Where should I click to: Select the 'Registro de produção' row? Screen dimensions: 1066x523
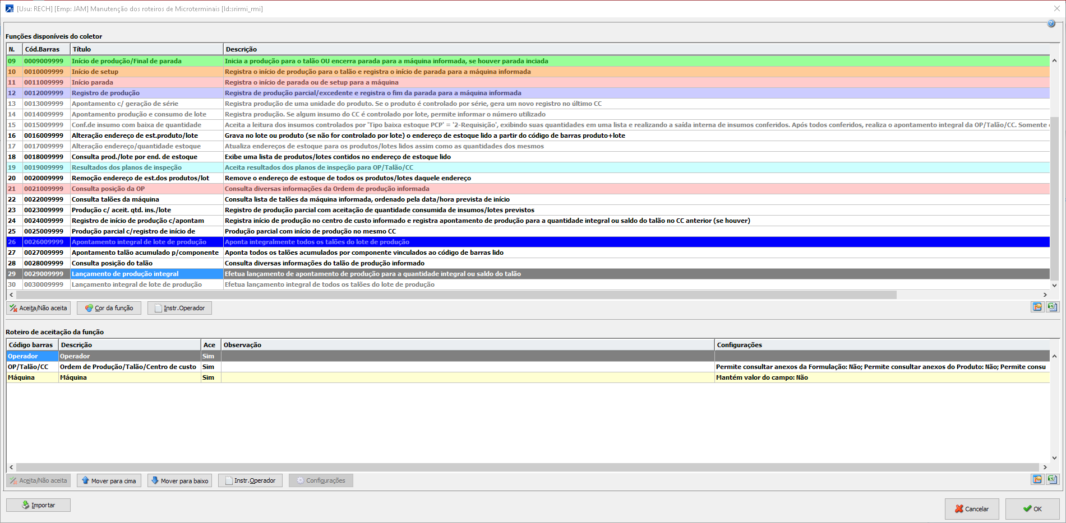528,93
